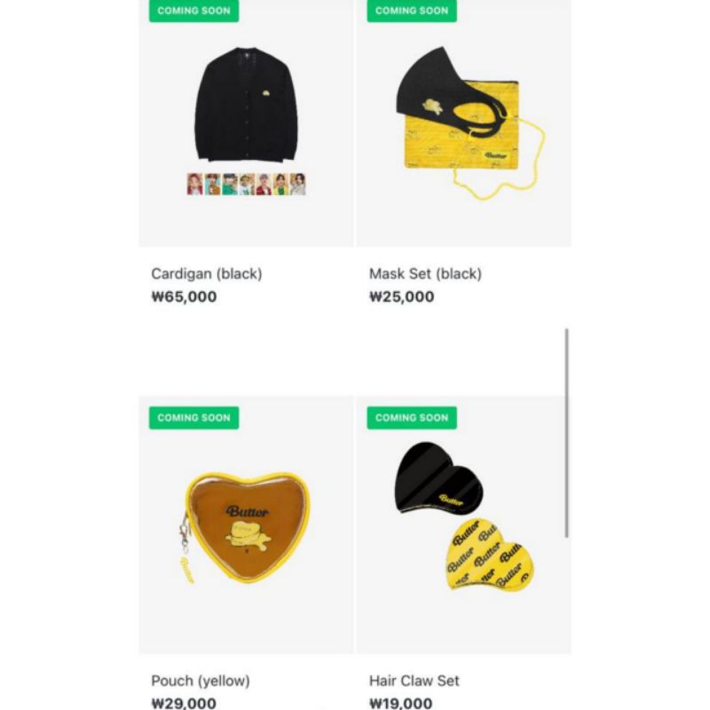Image resolution: width=710 pixels, height=710 pixels.
Task: Click the ₩25,000 mask set price
Action: click(x=402, y=296)
